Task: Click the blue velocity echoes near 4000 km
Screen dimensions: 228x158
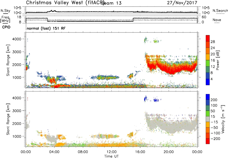Action: click(x=152, y=99)
